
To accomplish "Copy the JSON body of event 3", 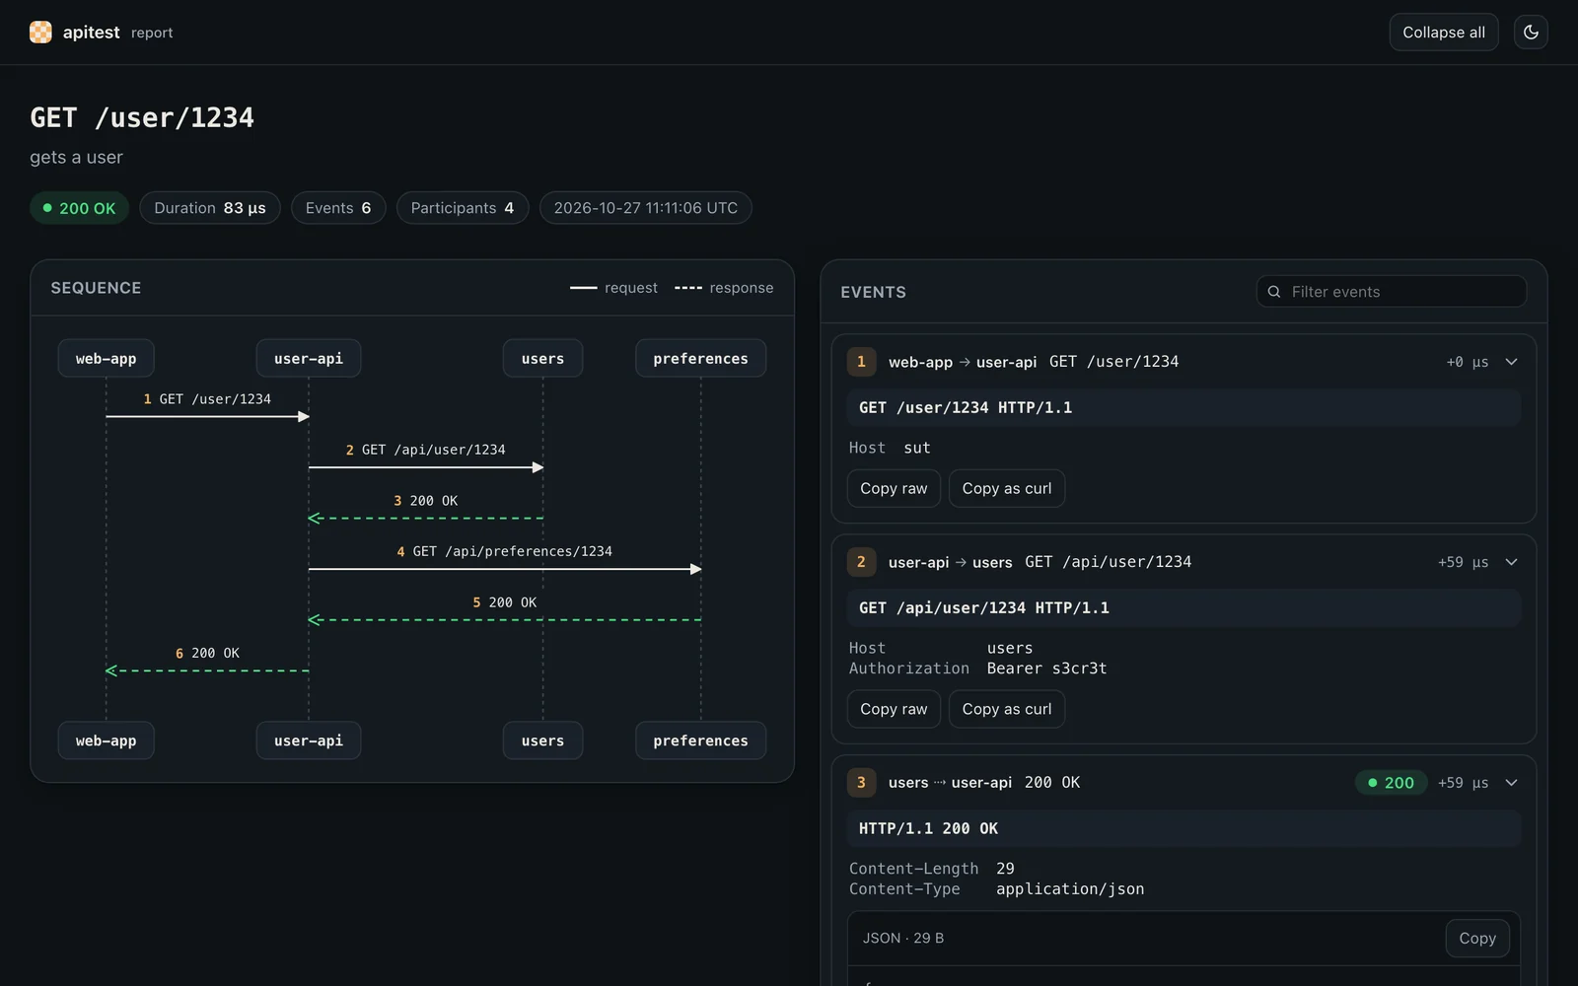I will click(1477, 939).
